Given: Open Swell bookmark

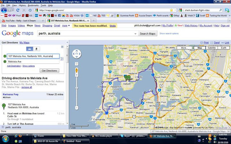Looking at the screenshot, I should coord(201,15).
